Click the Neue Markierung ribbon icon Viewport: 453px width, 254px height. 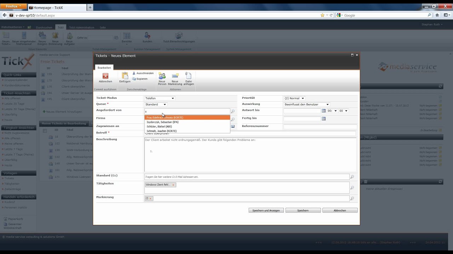[175, 76]
